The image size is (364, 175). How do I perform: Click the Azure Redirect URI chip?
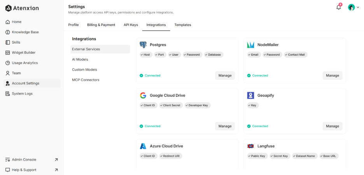coord(171,156)
